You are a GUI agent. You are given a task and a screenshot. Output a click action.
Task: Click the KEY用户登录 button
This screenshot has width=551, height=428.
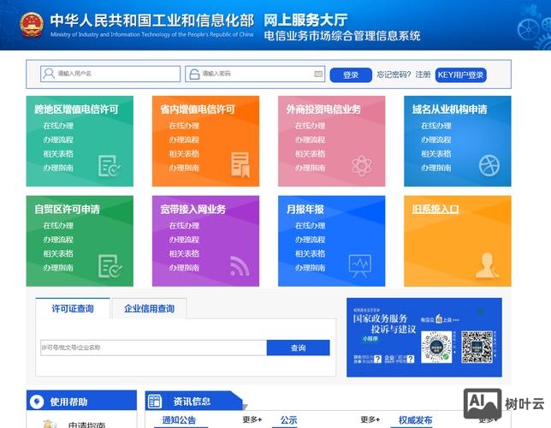pos(460,75)
